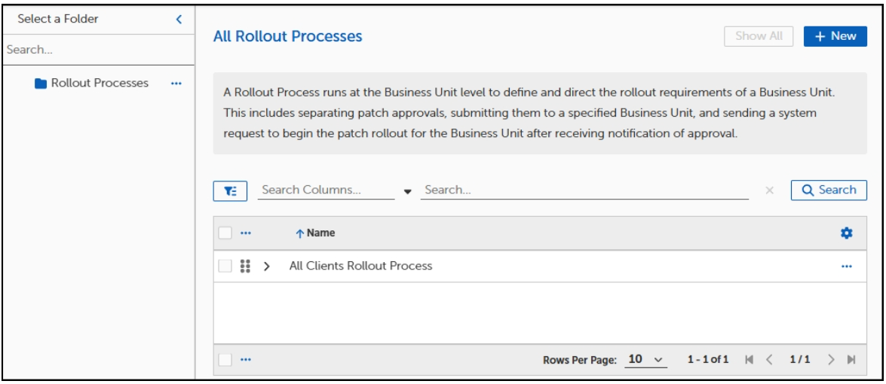Open All Clients Rollout Process row actions

pos(846,266)
